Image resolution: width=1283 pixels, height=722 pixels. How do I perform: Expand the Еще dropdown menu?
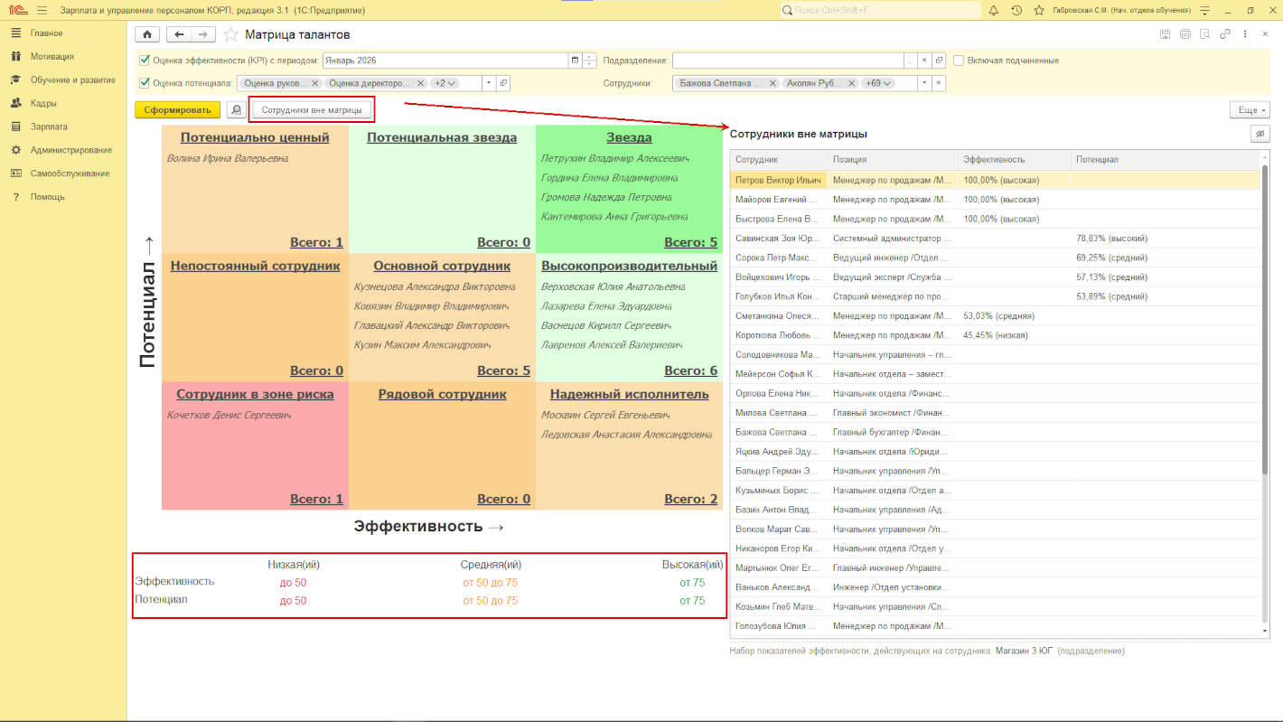click(x=1250, y=110)
